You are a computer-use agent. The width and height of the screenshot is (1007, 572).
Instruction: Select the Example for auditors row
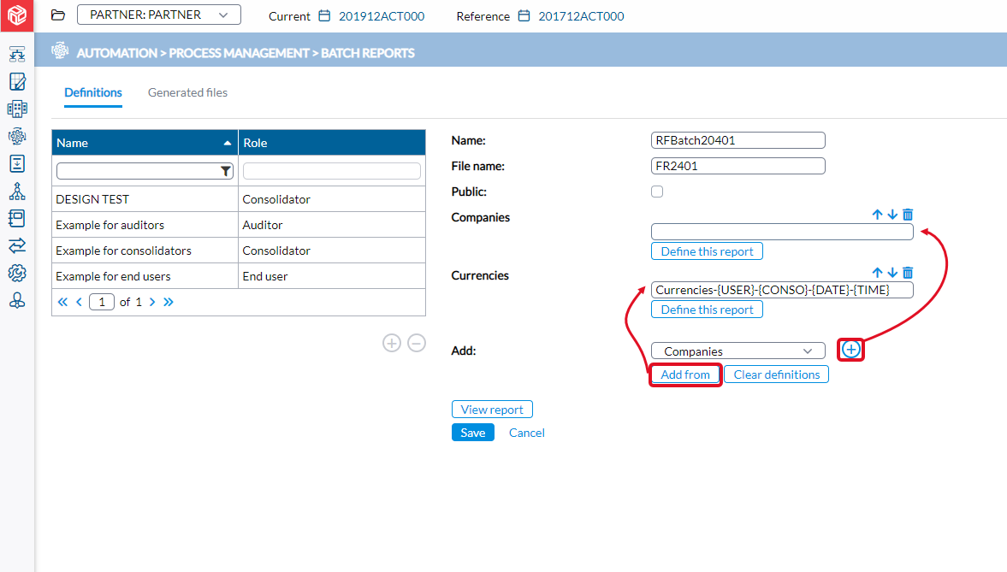click(145, 225)
